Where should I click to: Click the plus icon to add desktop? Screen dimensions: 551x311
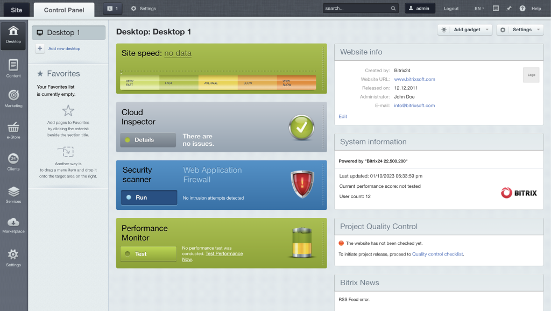[x=40, y=48]
